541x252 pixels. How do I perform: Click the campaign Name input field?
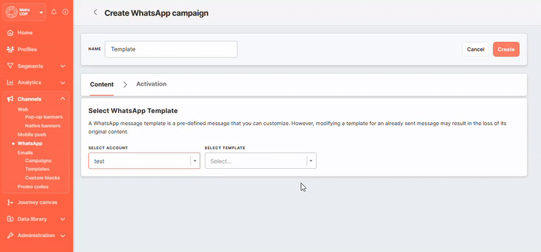tap(171, 49)
